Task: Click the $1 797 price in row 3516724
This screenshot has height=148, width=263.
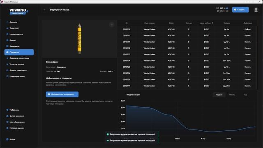Action: coord(206,61)
